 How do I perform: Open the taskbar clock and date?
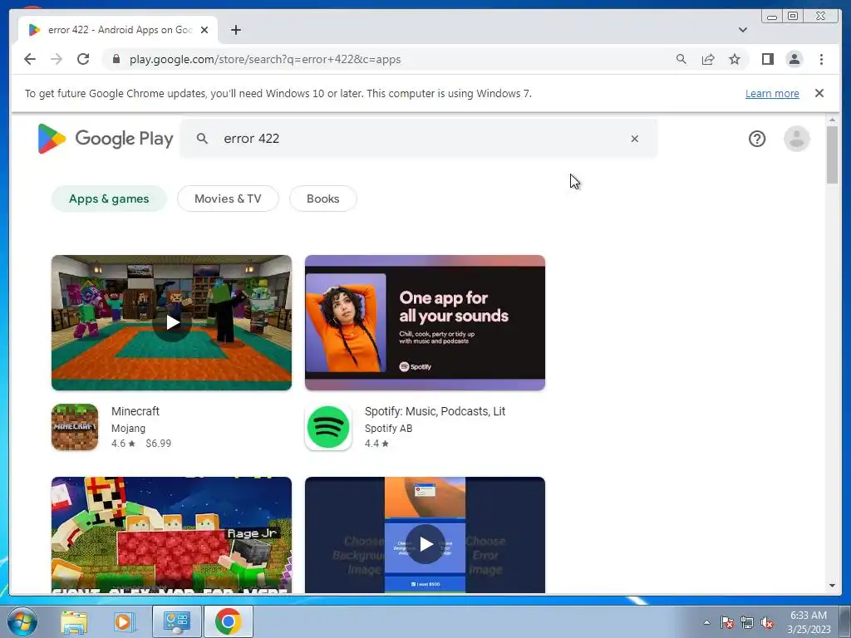809,622
